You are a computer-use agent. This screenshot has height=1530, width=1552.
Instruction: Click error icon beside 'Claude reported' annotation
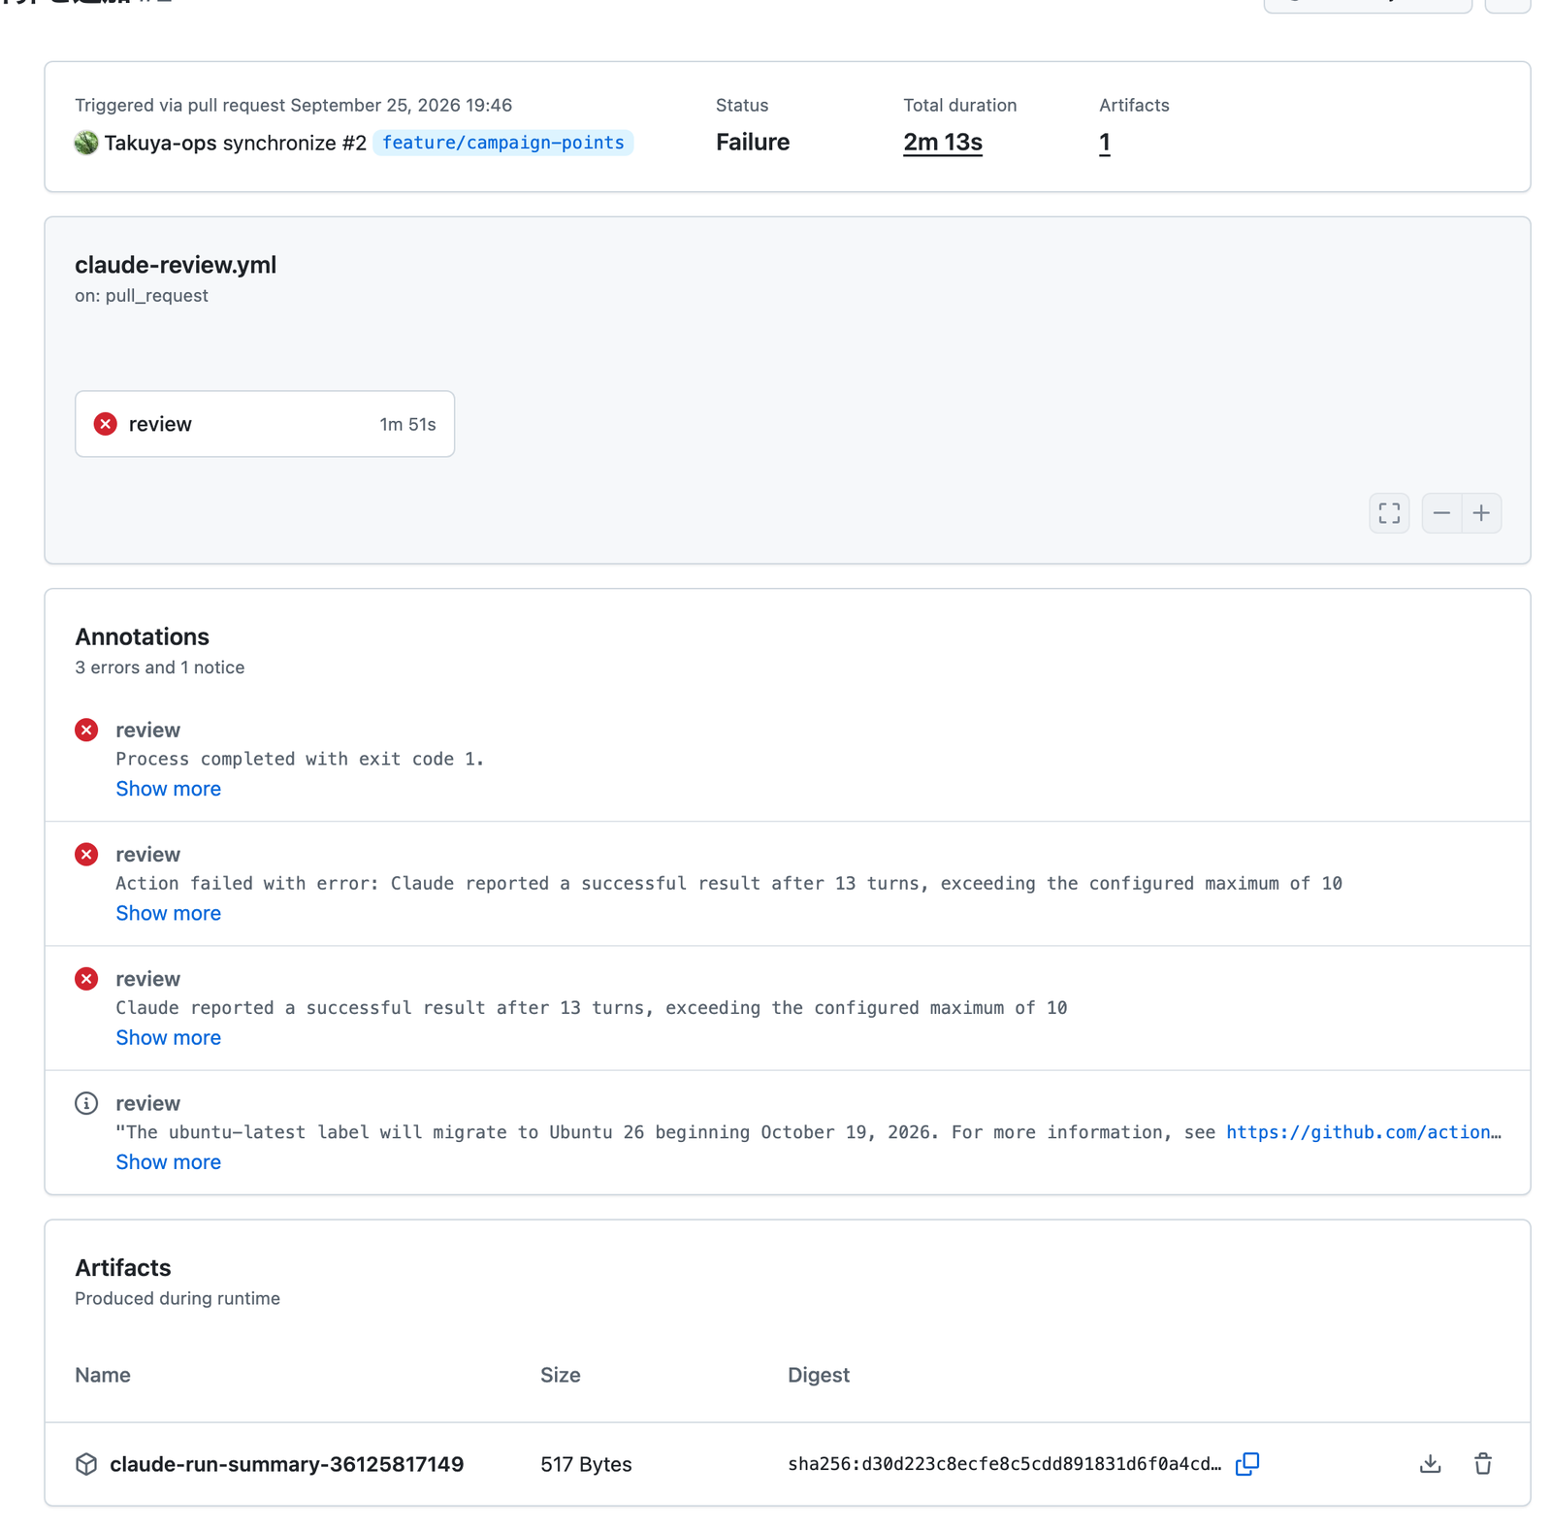[x=86, y=979]
